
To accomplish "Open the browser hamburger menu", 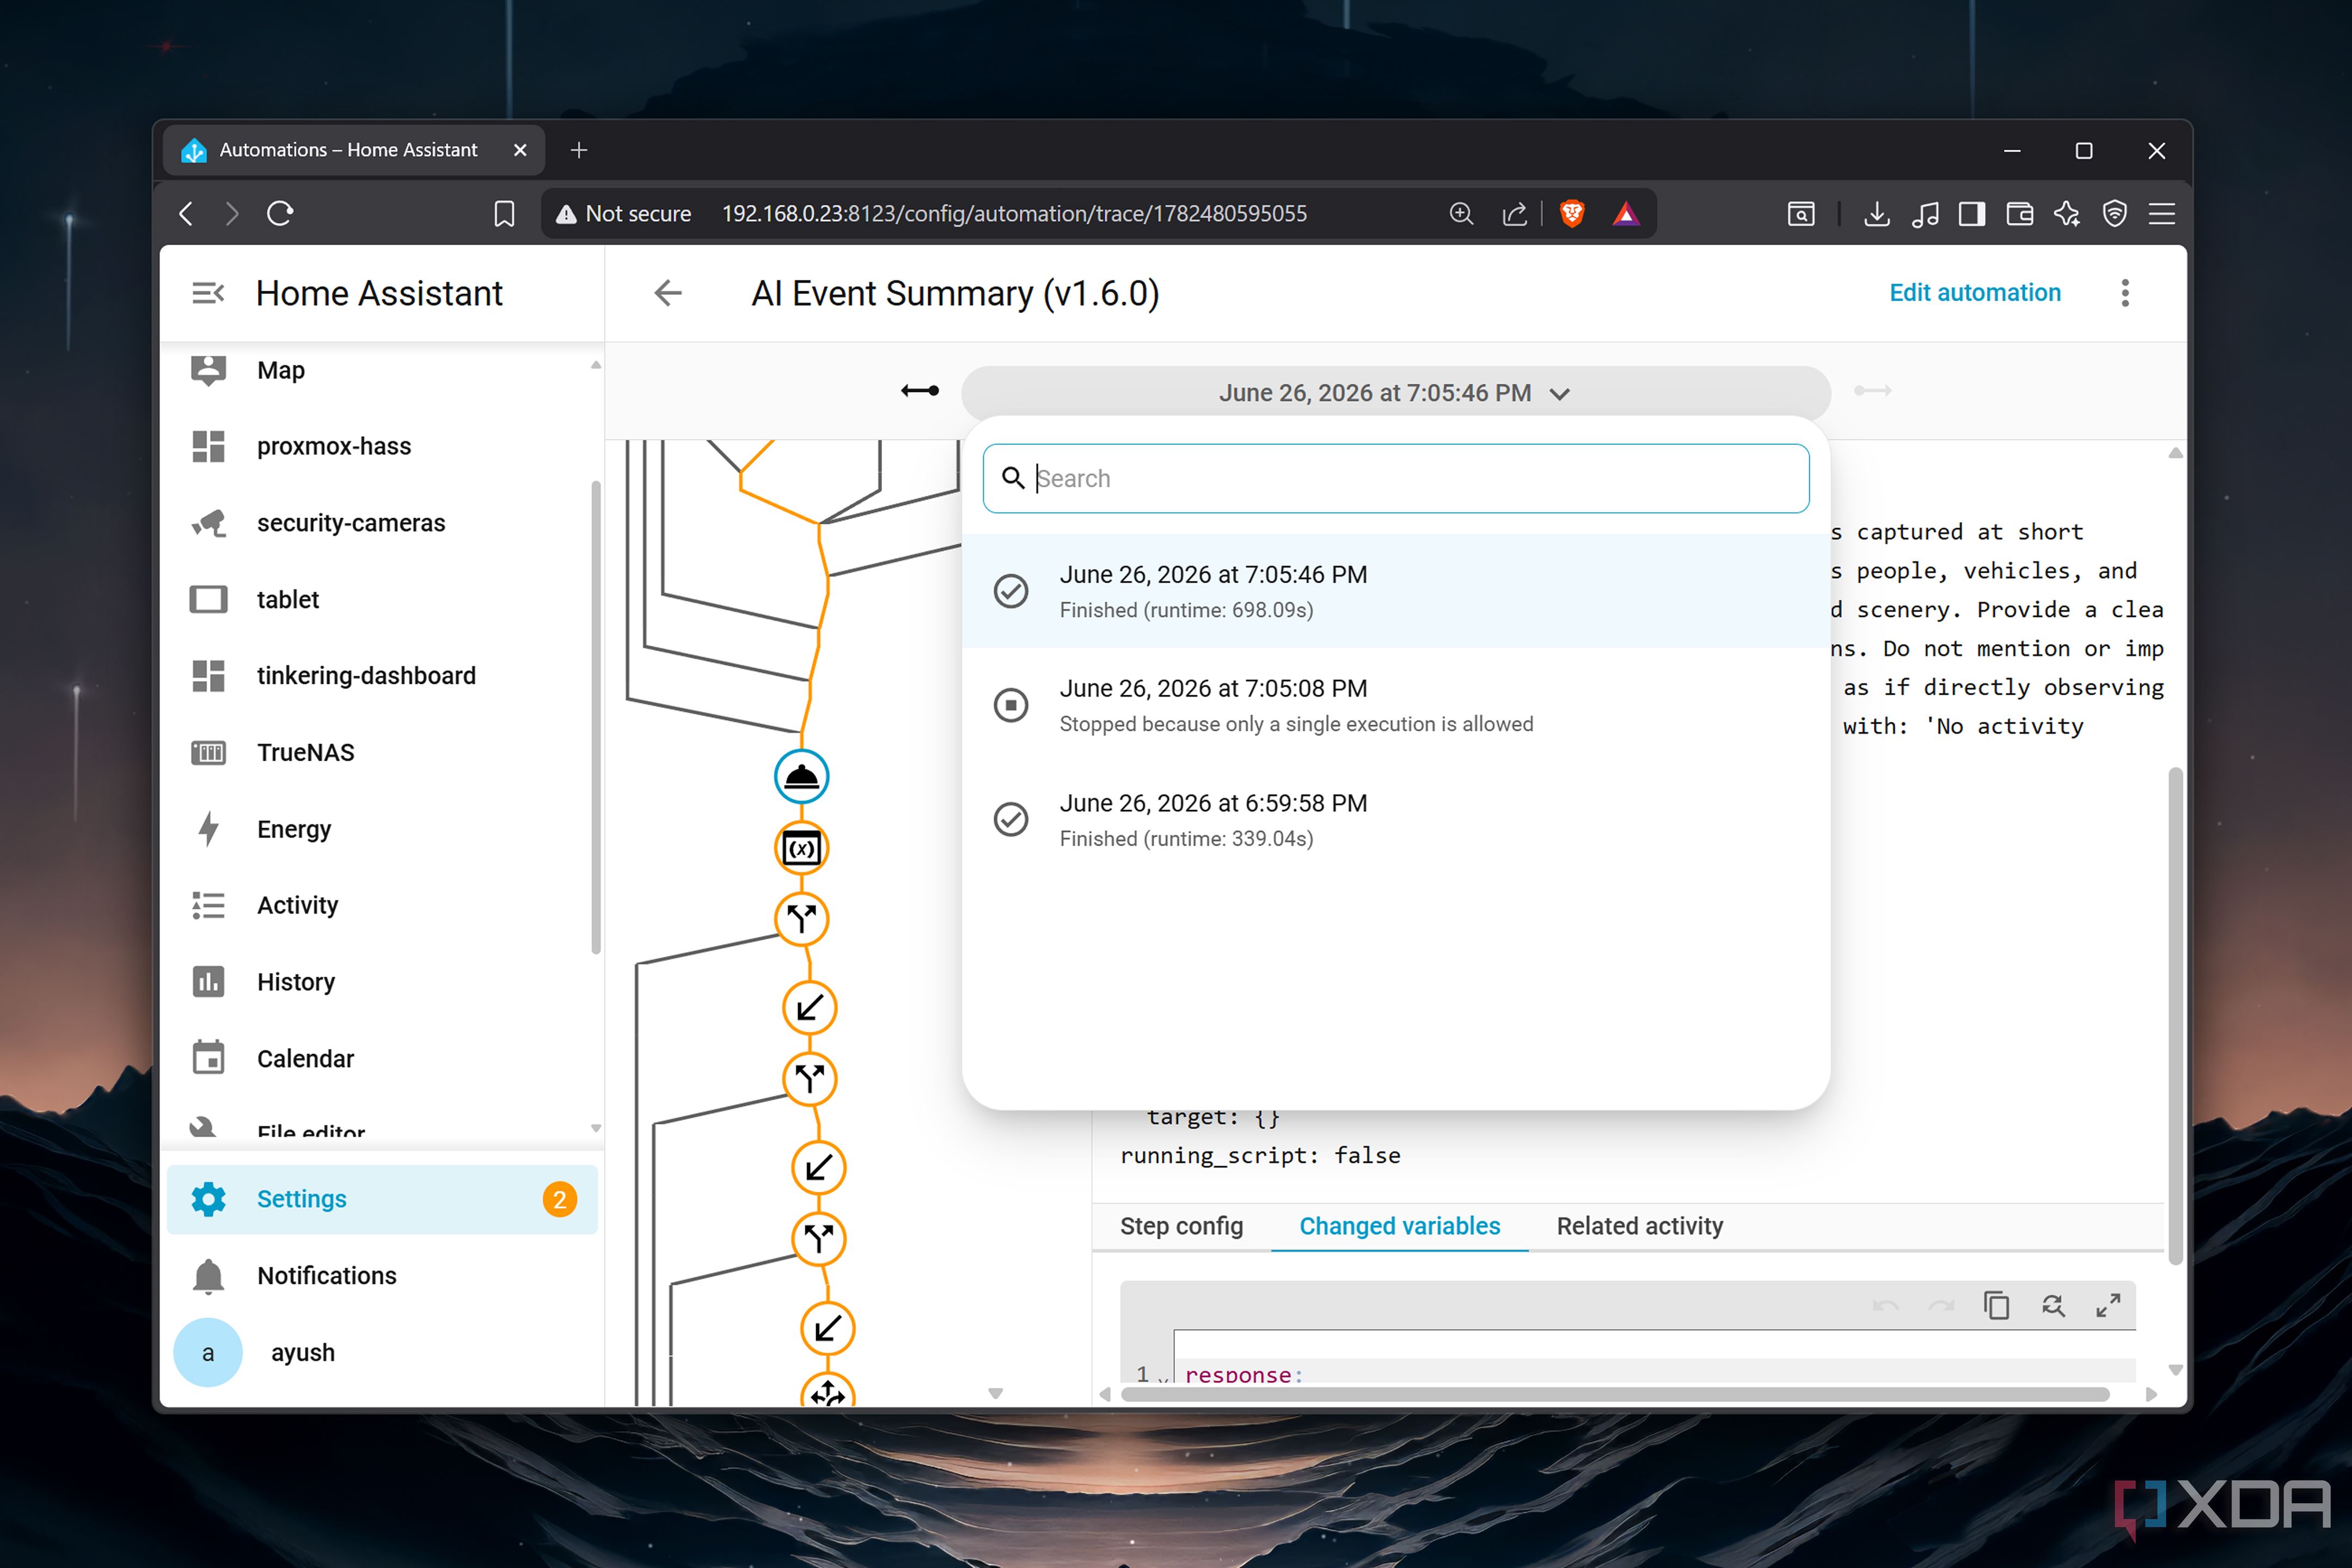I will tap(2161, 213).
